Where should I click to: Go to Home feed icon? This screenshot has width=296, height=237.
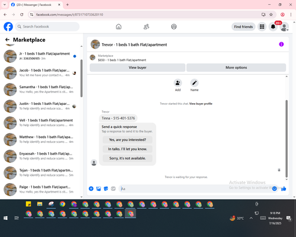[x=118, y=27]
